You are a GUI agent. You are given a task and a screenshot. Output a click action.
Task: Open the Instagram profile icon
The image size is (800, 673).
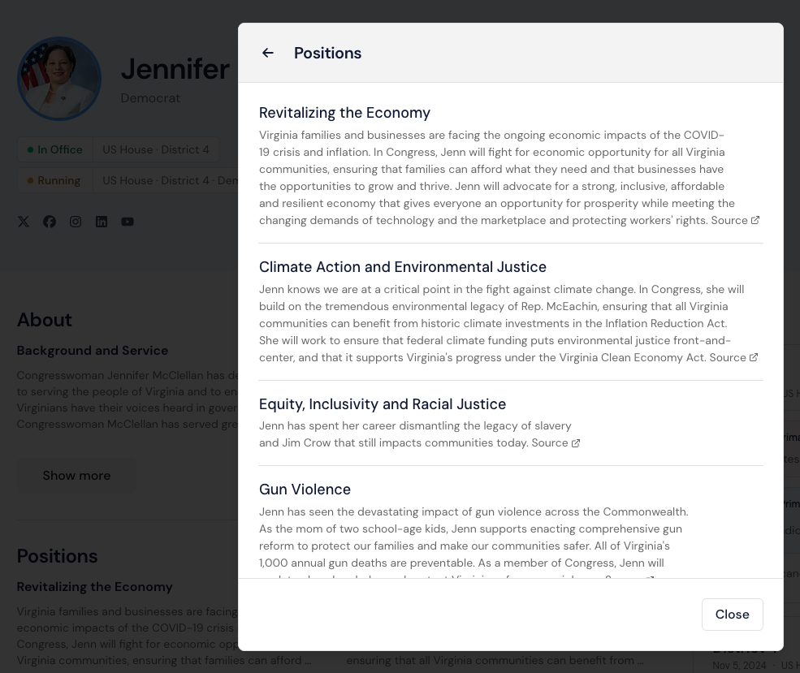(x=76, y=222)
